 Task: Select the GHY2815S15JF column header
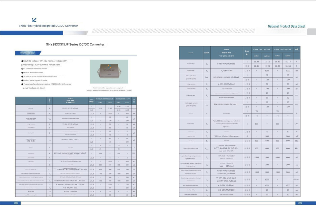point(283,49)
